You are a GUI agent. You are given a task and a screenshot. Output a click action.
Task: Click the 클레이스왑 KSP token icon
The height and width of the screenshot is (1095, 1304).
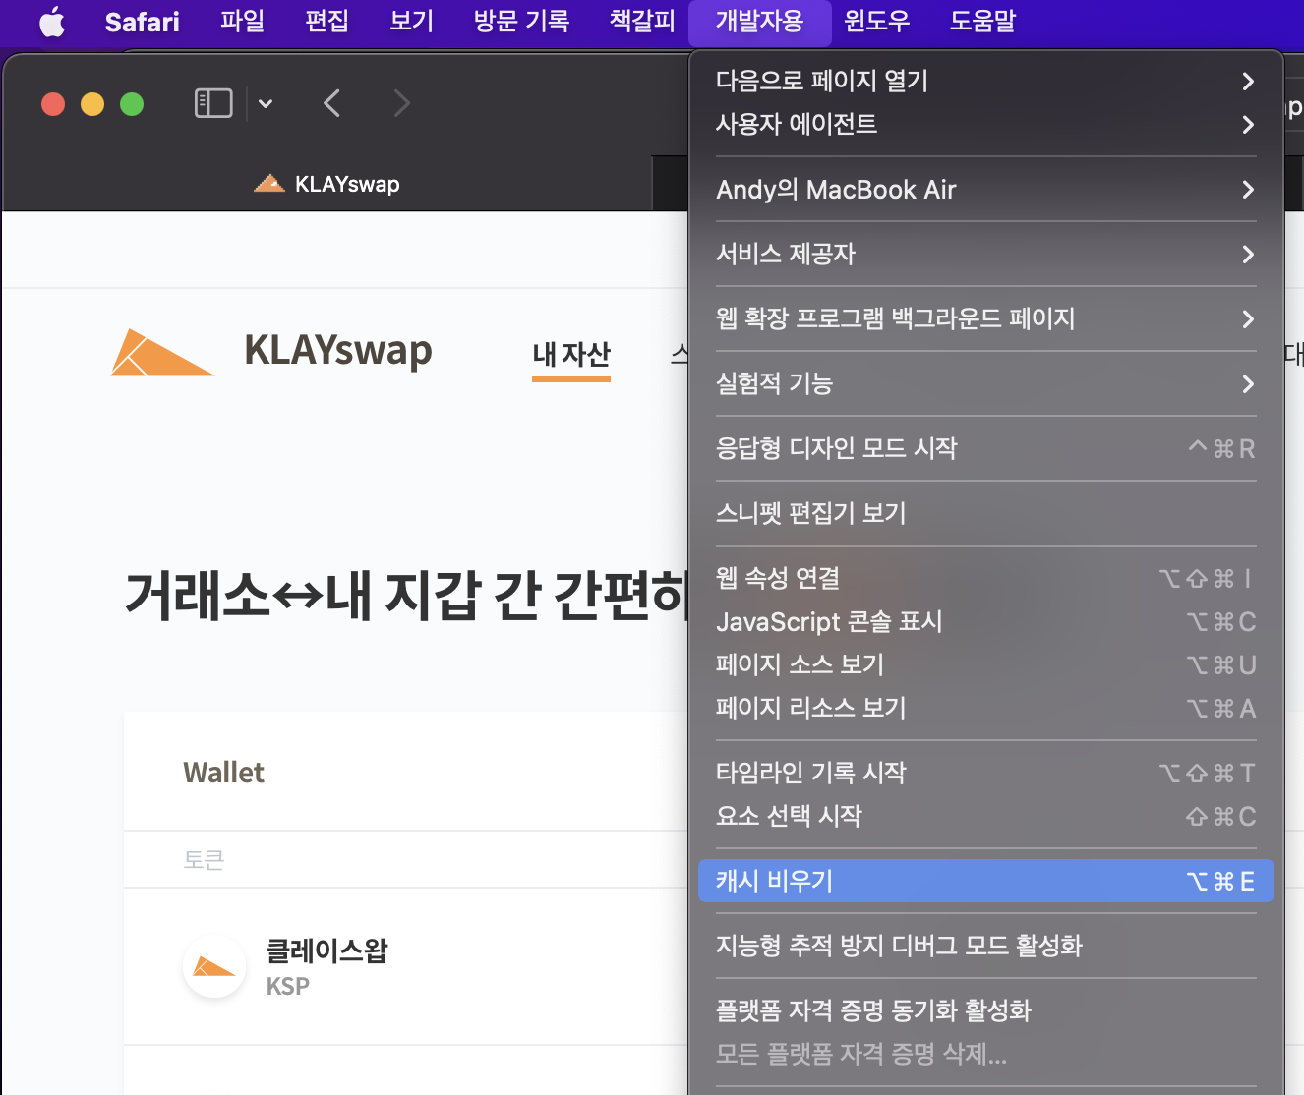coord(214,966)
